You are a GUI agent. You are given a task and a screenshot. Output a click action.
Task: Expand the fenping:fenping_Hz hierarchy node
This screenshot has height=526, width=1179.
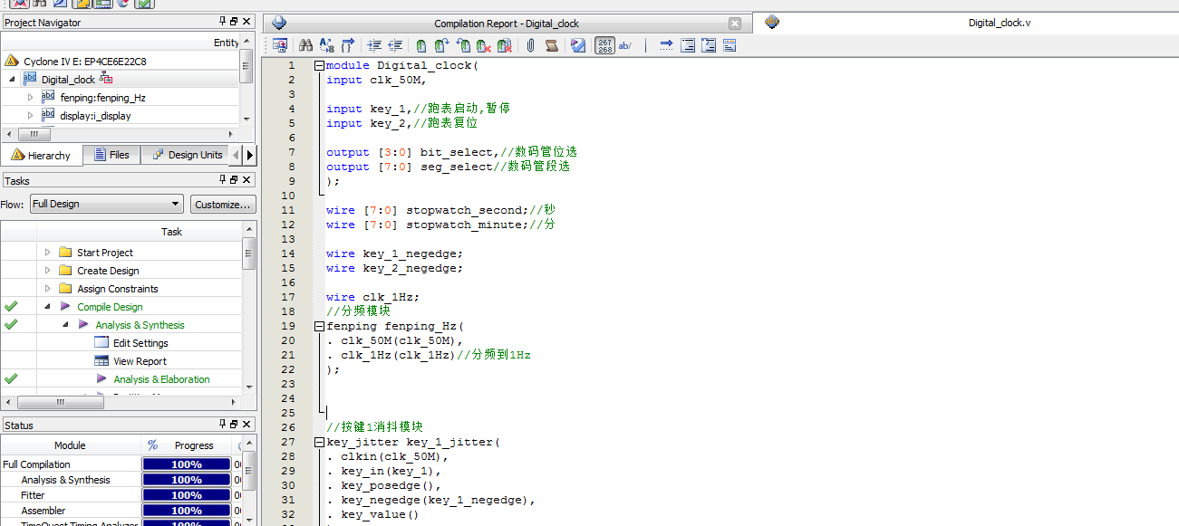pyautogui.click(x=30, y=98)
